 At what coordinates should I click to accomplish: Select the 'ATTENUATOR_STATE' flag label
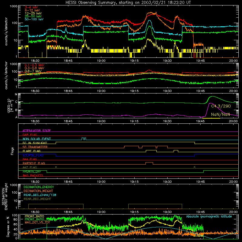[37, 131]
